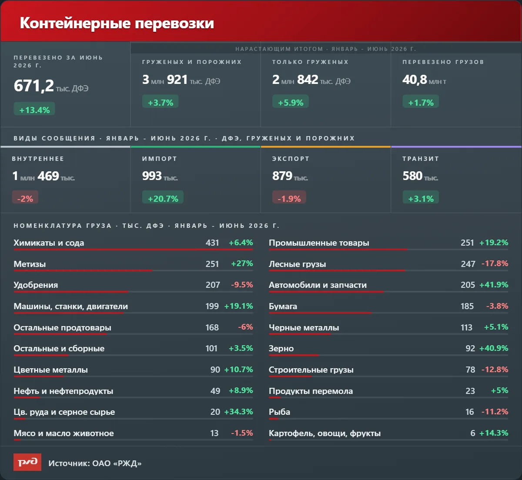This screenshot has width=522, height=480.
Task: Select the 'Рыба' row label
Action: point(279,412)
